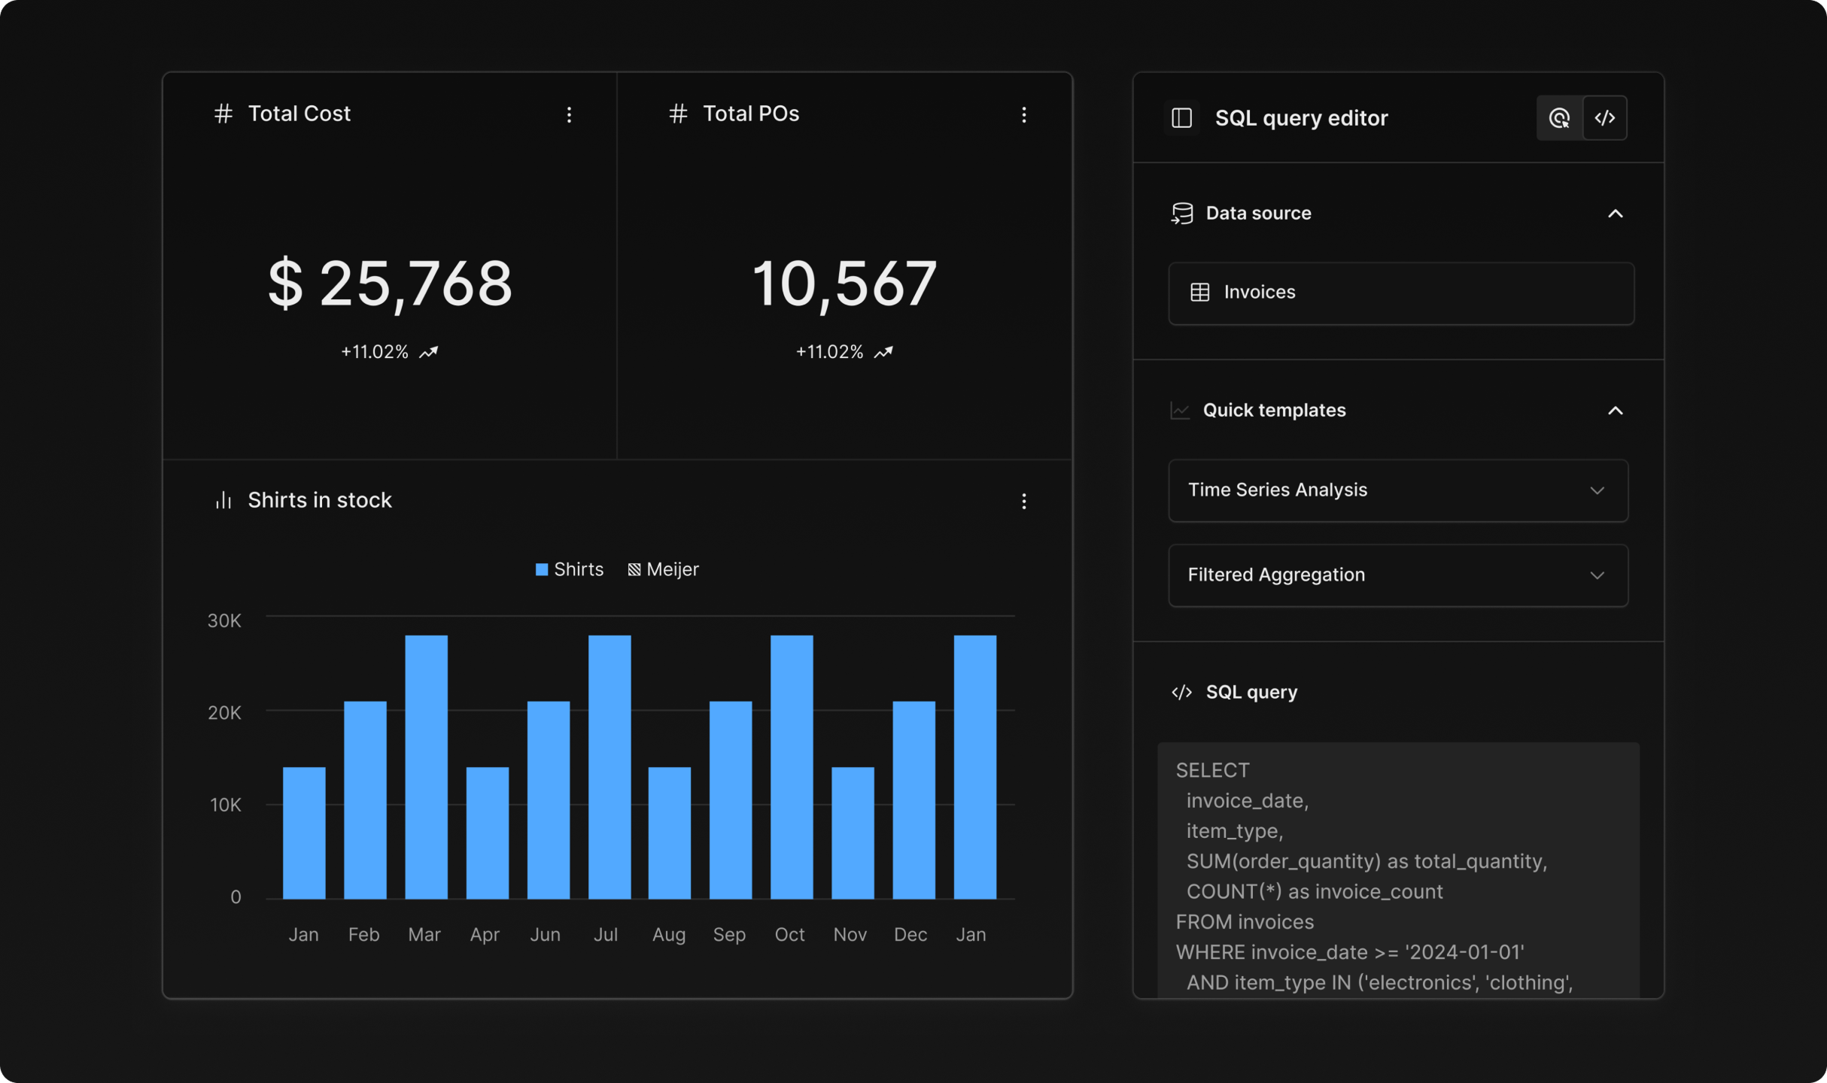Toggle the sidebar panel icon
The width and height of the screenshot is (1827, 1083).
click(1181, 118)
